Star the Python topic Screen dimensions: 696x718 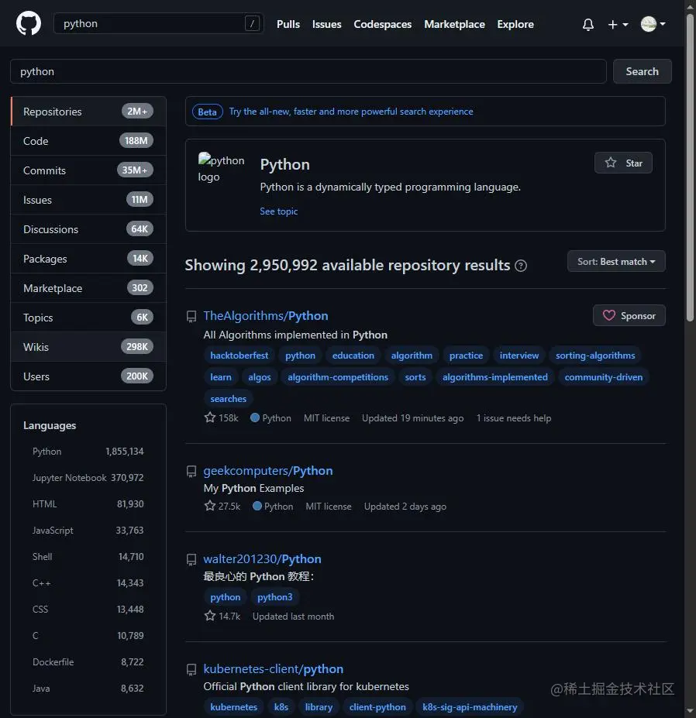[623, 163]
